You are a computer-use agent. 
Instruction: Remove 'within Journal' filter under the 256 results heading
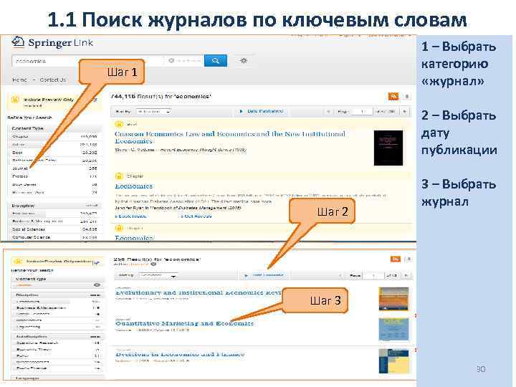pos(153,264)
